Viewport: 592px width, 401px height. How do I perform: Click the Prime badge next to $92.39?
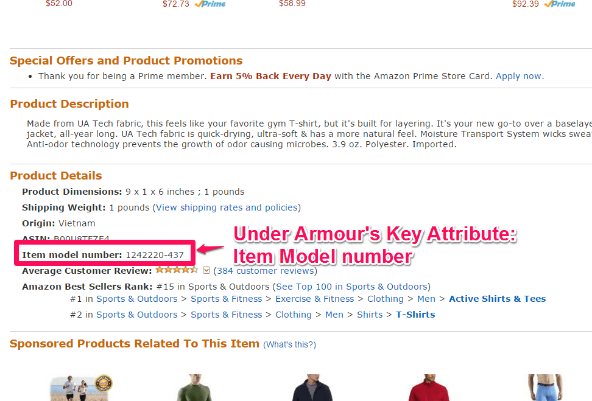pyautogui.click(x=560, y=4)
